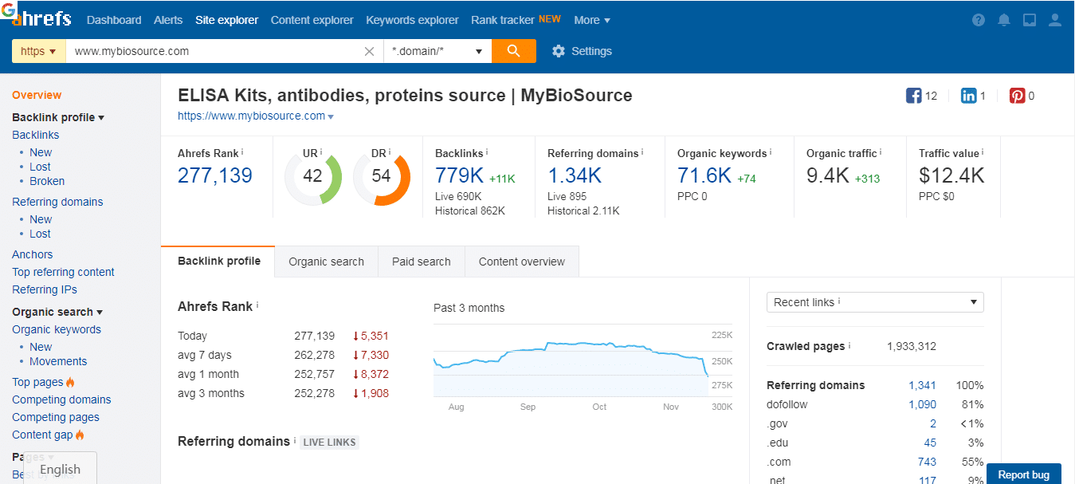Screen dimensions: 1075x484
Task: Open the help question mark icon
Action: 979,21
